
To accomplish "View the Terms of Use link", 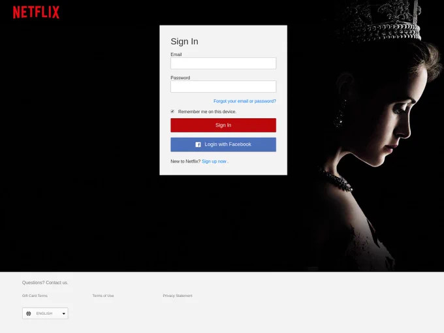I will click(103, 296).
